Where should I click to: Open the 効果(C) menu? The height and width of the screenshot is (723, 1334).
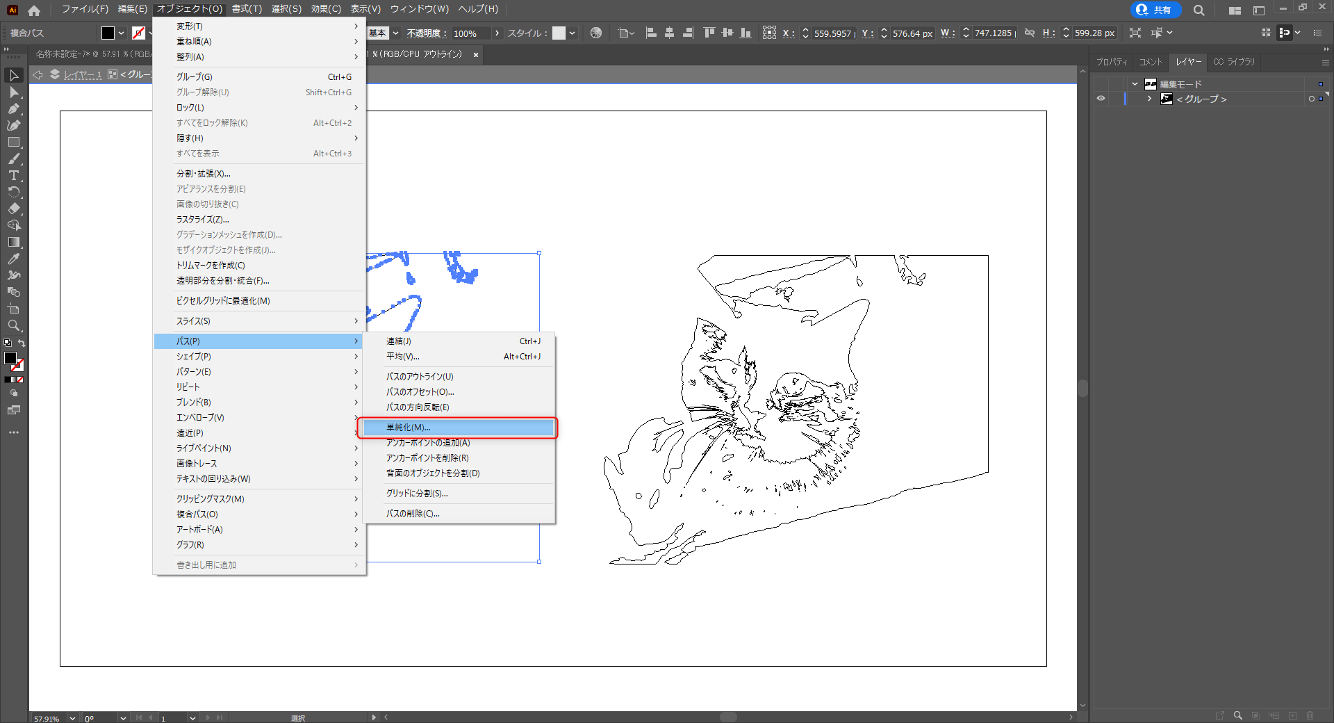click(326, 9)
